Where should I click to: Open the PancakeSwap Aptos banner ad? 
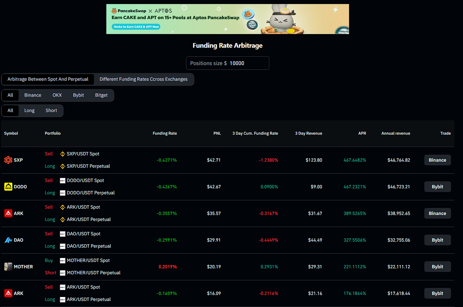pyautogui.click(x=228, y=19)
